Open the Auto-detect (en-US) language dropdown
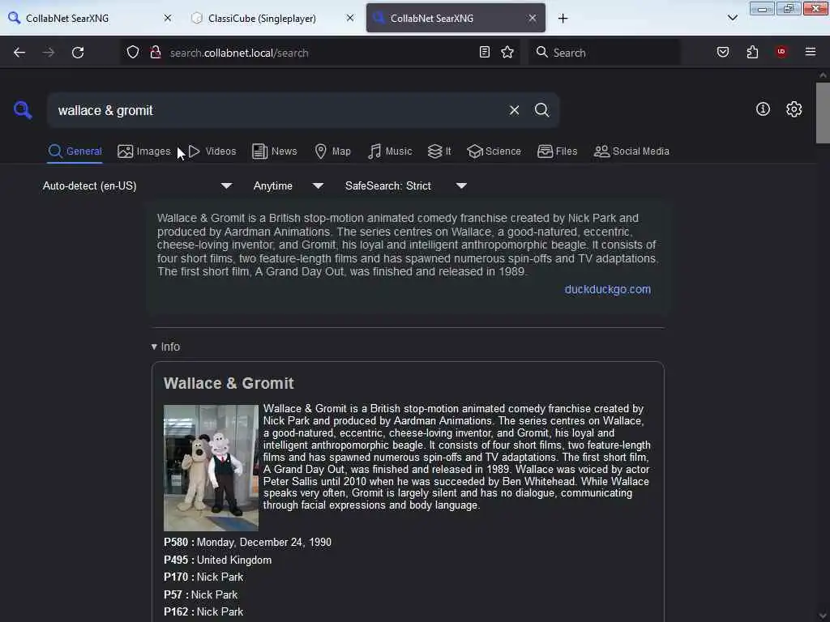The width and height of the screenshot is (830, 622). point(137,185)
